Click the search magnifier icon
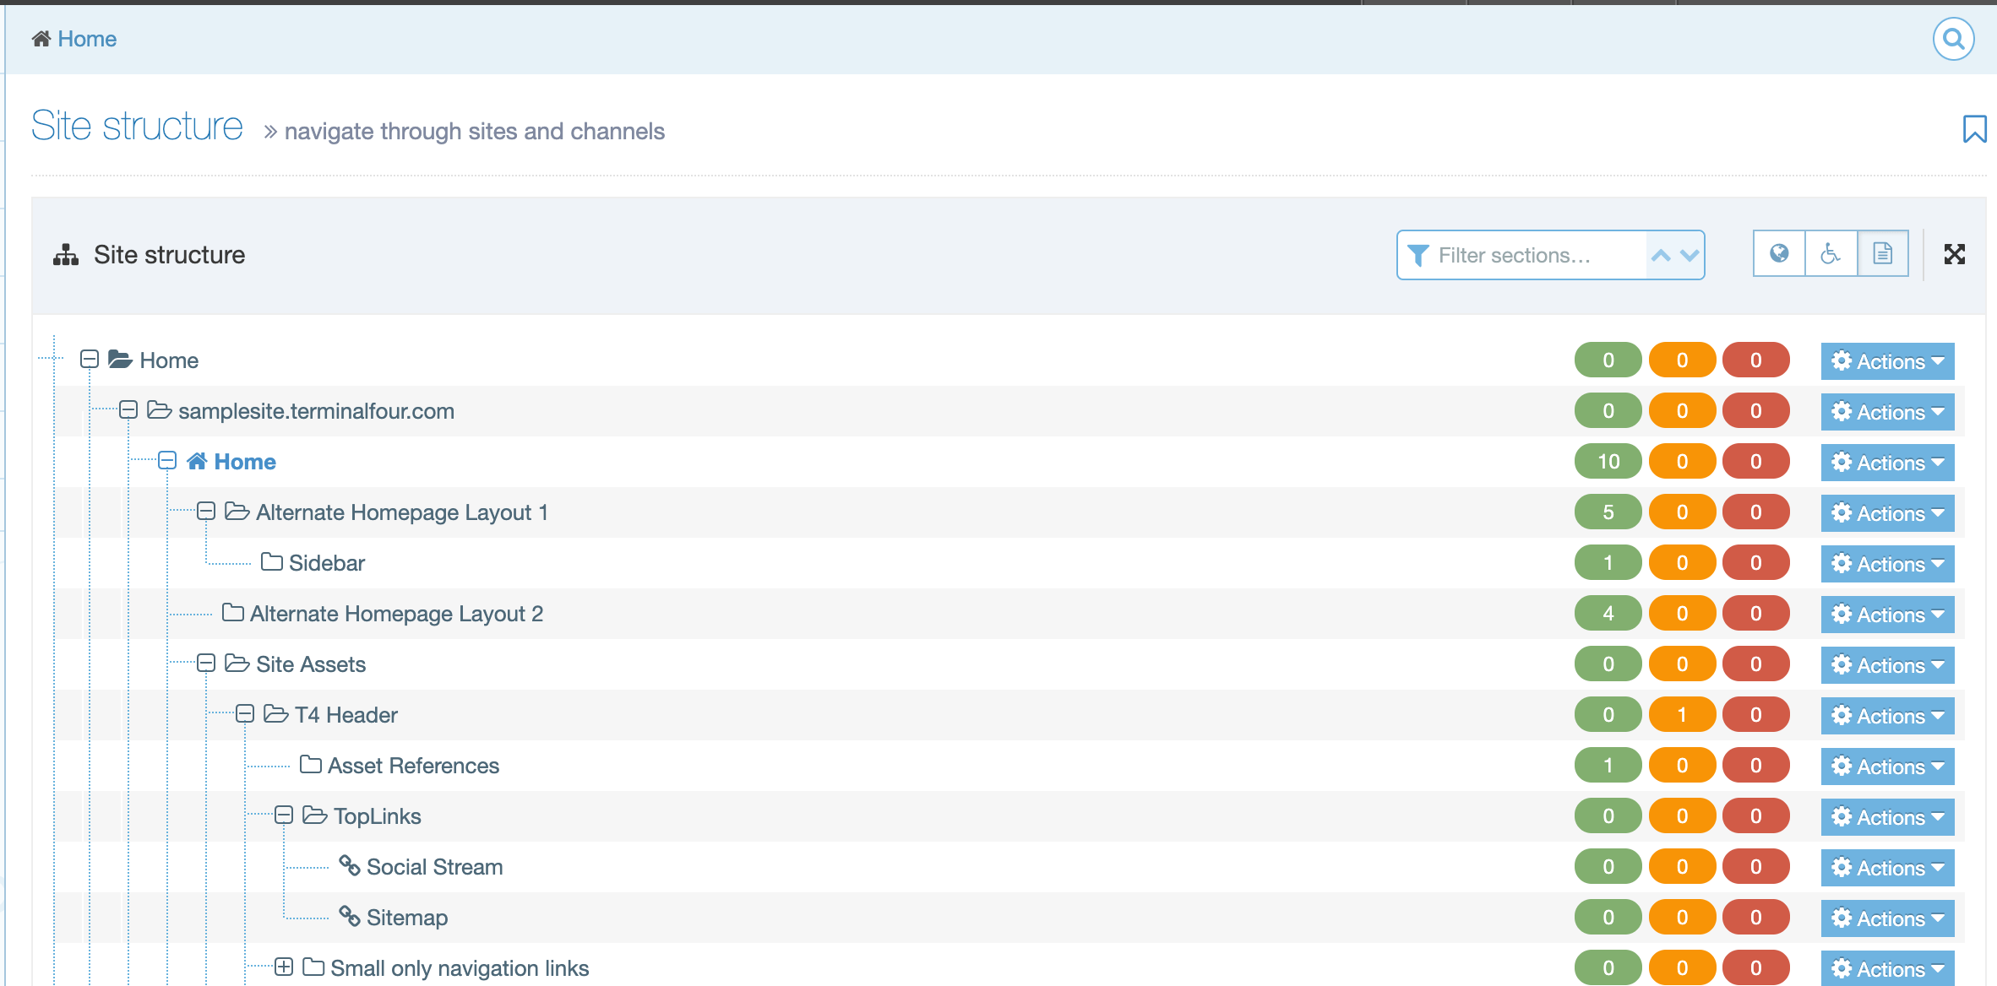 click(x=1953, y=39)
